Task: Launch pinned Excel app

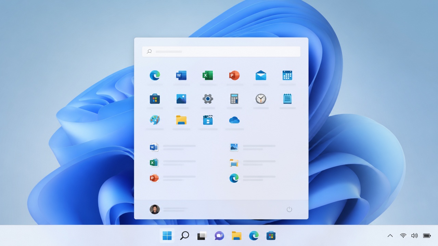Action: pyautogui.click(x=208, y=75)
